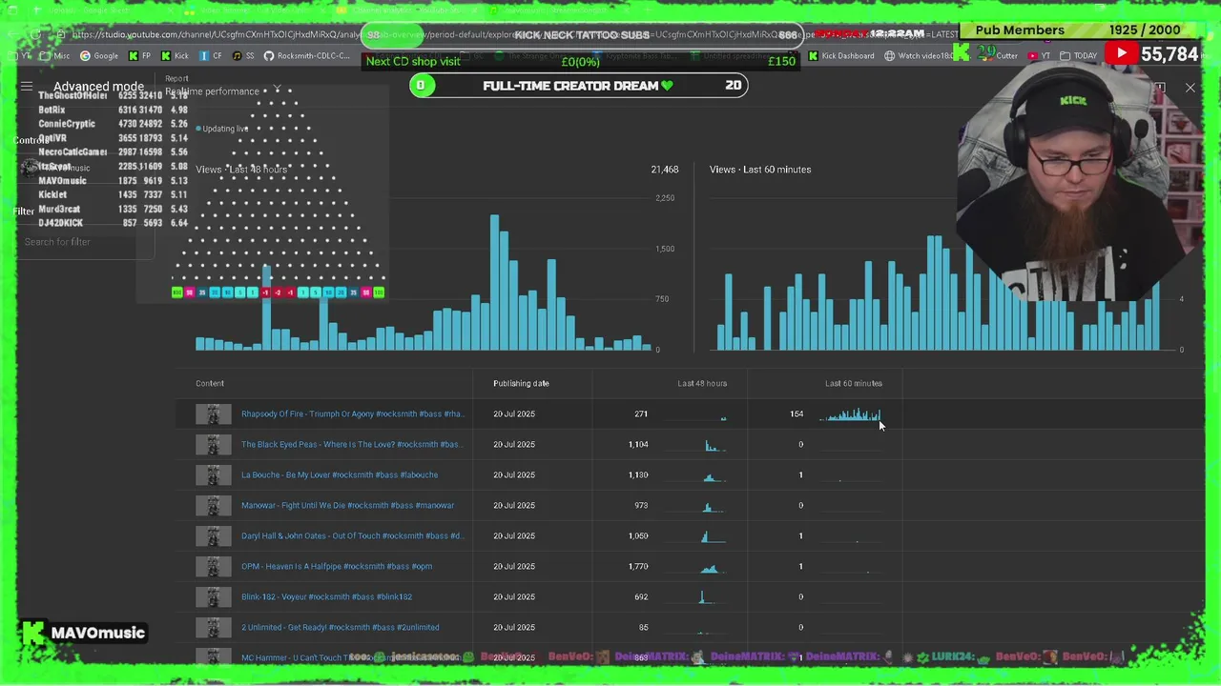This screenshot has width=1221, height=686.
Task: Click the La Bouche row thumbnail
Action: click(x=213, y=474)
